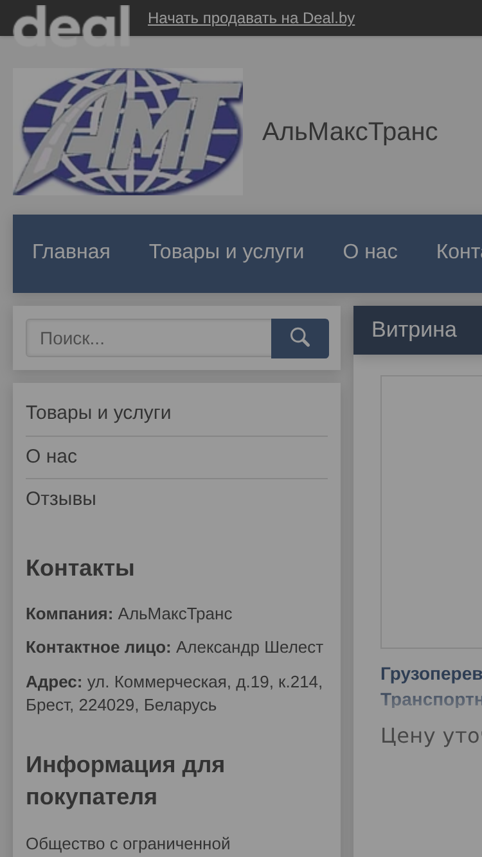
Task: Open the Главная navigation menu item
Action: [x=71, y=252]
